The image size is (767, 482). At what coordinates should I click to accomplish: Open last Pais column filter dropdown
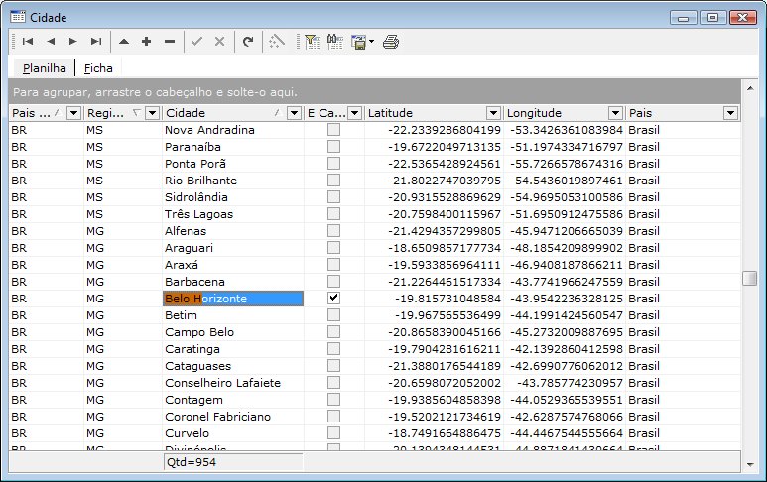pyautogui.click(x=730, y=113)
